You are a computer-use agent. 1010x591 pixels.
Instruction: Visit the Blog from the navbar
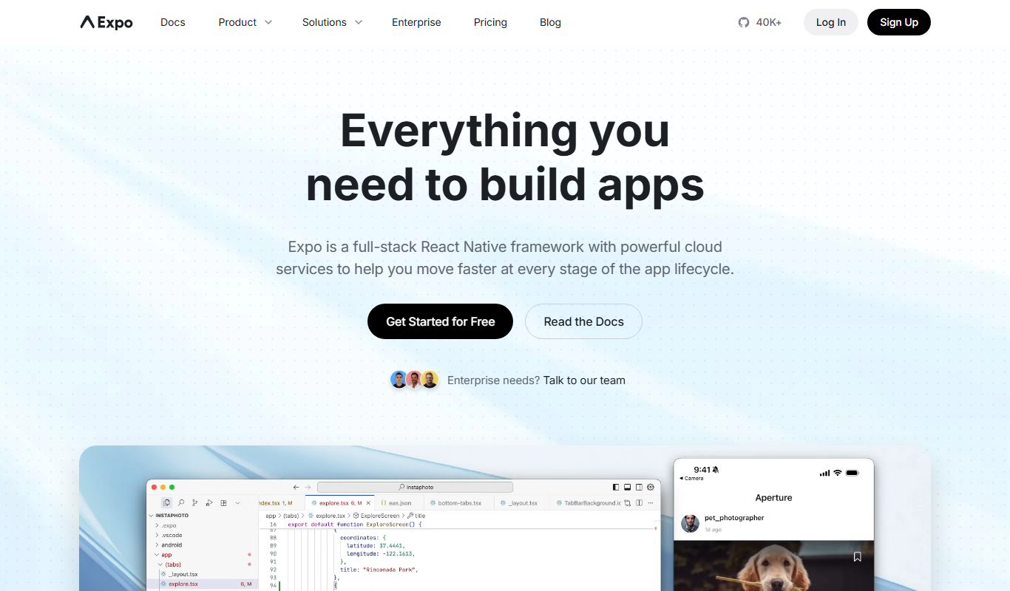click(550, 22)
